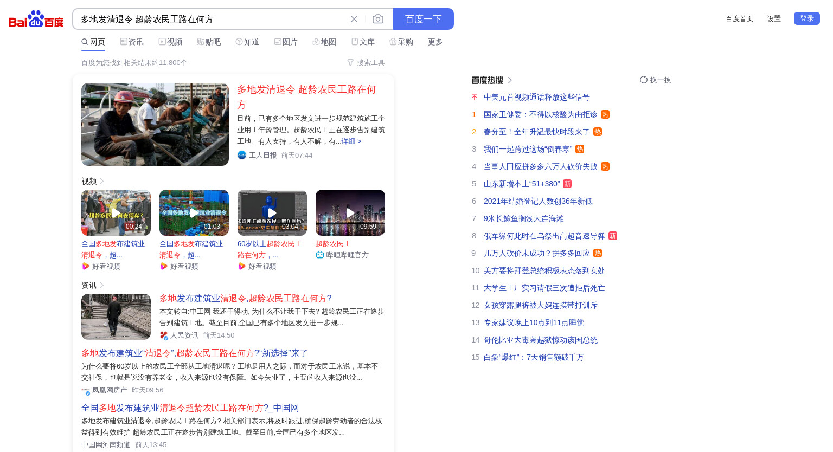This screenshot has width=833, height=452.
Task: Switch to the 图片 tab
Action: click(x=286, y=42)
